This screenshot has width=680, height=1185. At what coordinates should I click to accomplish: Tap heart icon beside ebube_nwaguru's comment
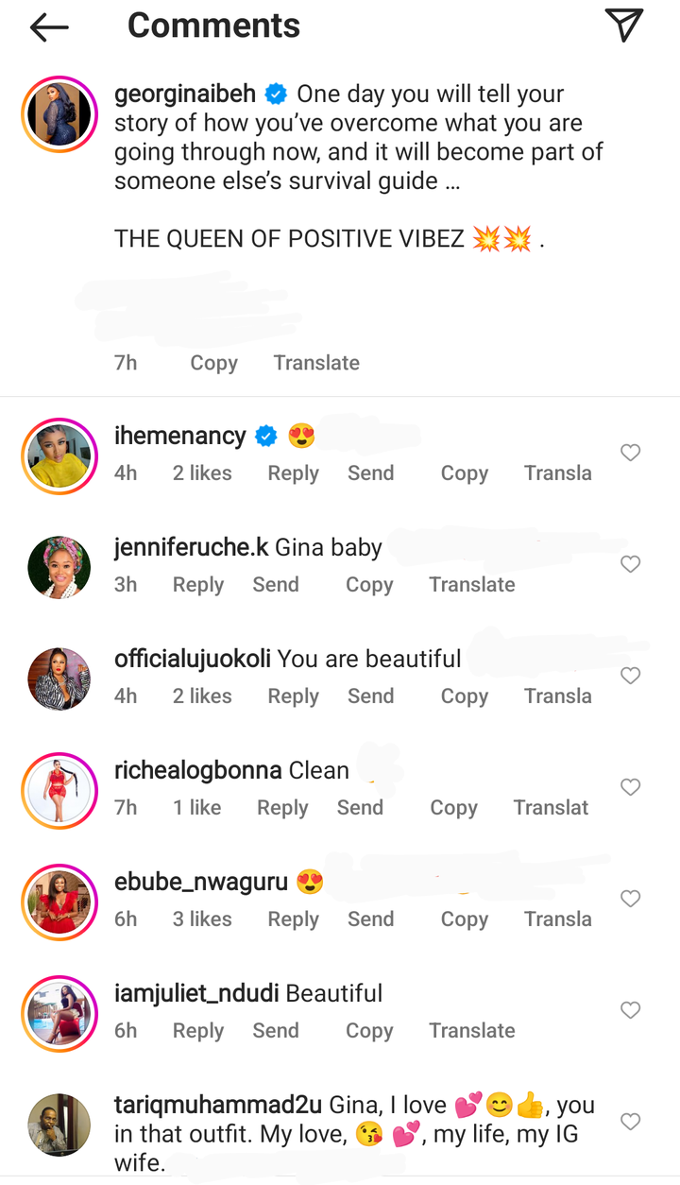click(x=630, y=900)
